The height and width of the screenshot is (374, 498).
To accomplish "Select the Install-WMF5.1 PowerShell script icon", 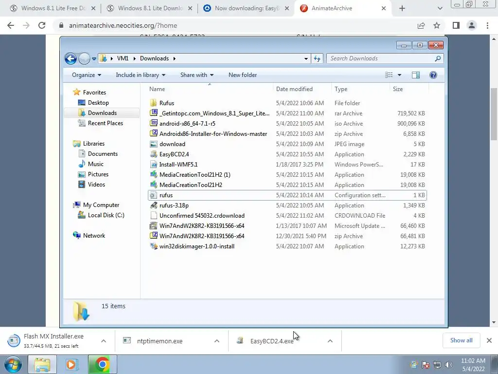I will point(153,165).
